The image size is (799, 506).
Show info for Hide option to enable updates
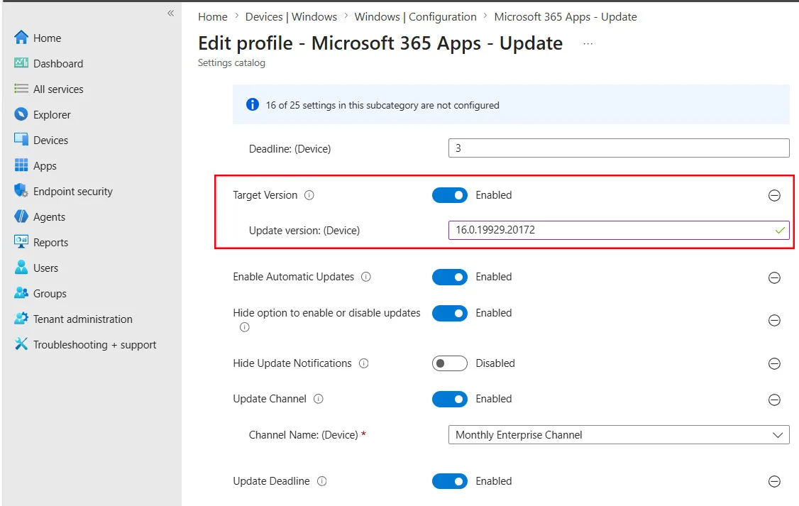(x=245, y=327)
